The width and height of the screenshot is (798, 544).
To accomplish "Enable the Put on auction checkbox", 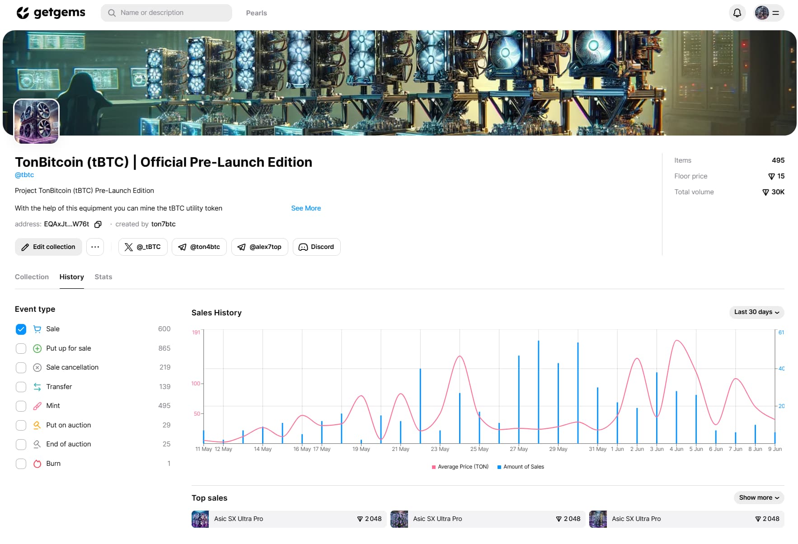I will click(21, 425).
